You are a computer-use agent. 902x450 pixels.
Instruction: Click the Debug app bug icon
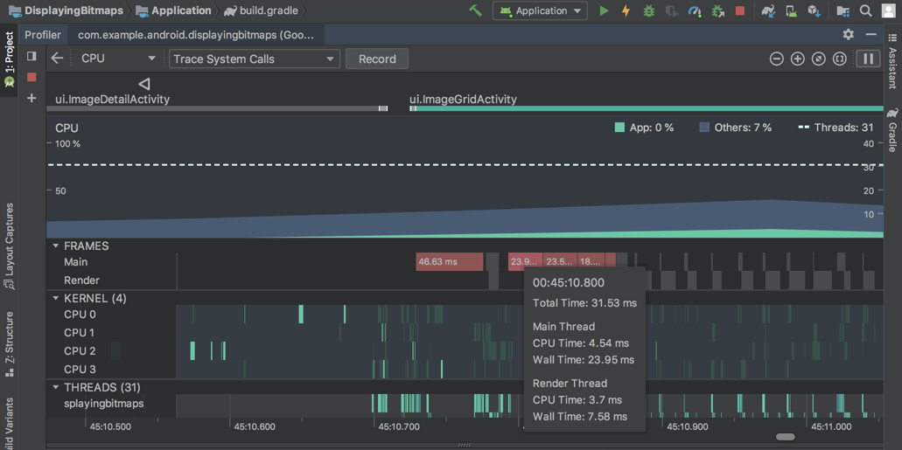[648, 11]
